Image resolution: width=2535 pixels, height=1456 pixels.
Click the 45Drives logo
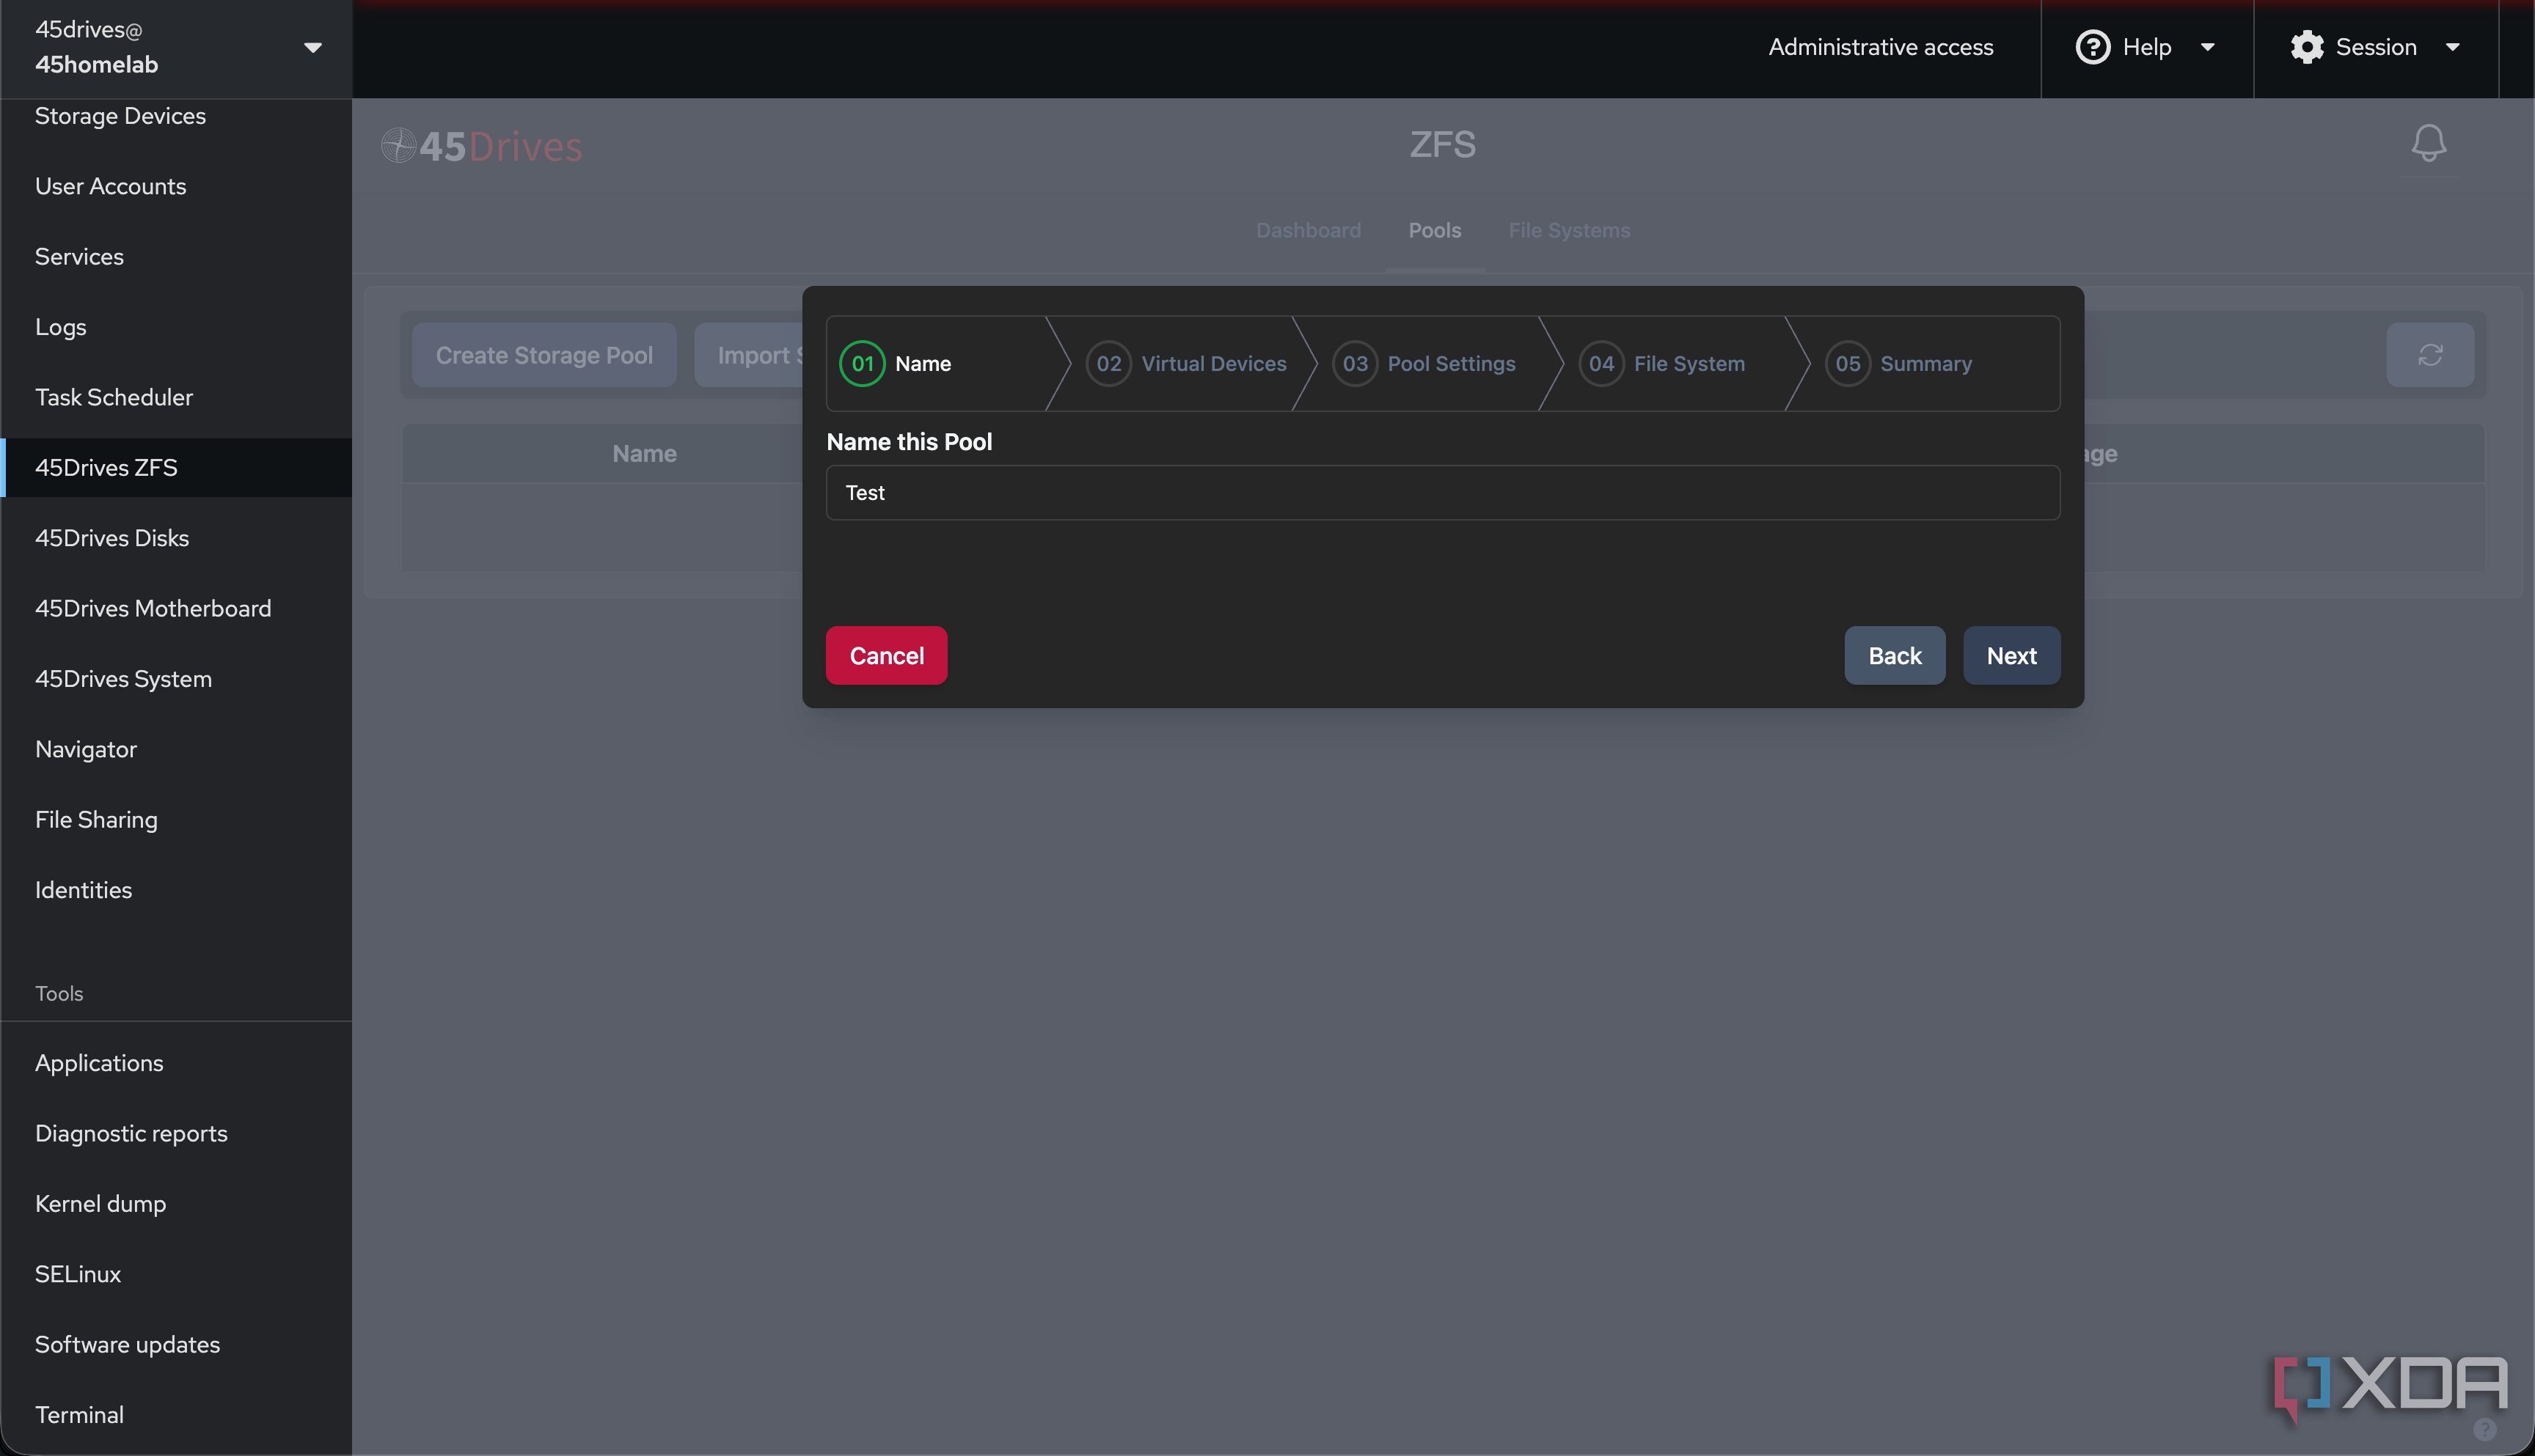point(481,146)
